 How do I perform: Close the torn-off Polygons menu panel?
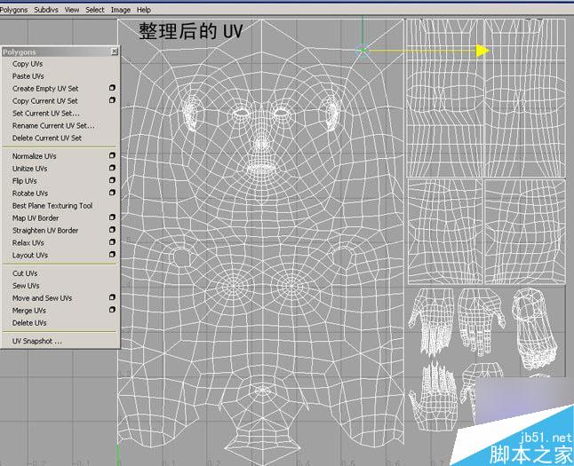[115, 51]
